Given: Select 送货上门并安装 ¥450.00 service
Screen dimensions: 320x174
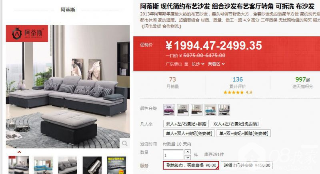Looking at the screenshot, I should (247, 165).
